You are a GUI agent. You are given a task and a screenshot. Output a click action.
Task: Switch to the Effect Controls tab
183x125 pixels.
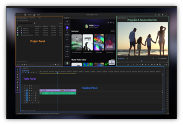point(32,18)
